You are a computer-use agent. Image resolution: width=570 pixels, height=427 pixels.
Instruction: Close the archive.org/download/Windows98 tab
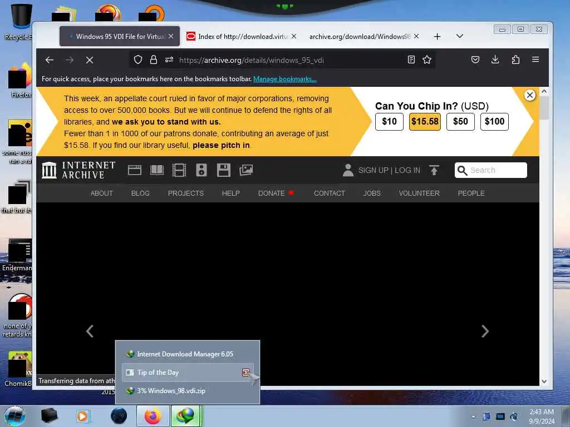pyautogui.click(x=416, y=36)
